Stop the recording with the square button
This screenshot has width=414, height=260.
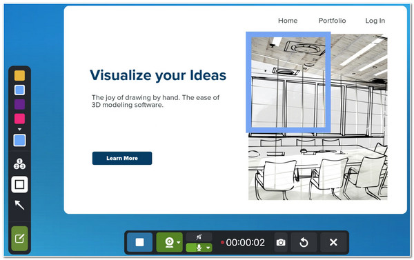139,242
